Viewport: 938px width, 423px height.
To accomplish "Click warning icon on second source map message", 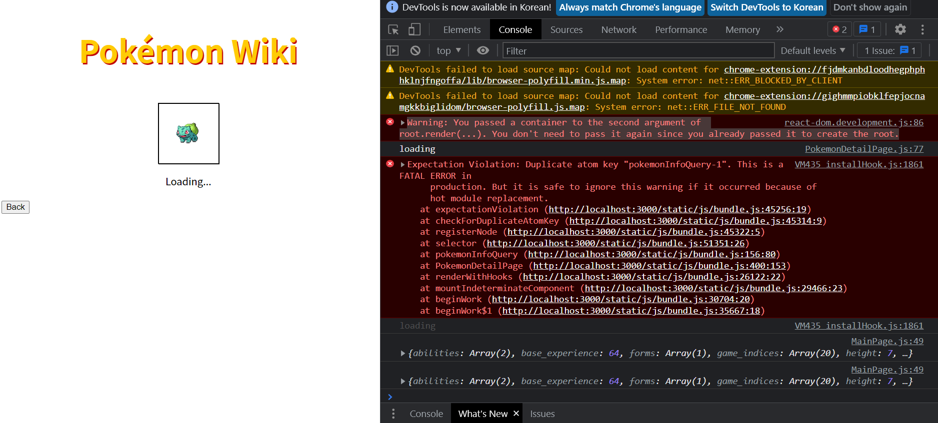I will [390, 95].
